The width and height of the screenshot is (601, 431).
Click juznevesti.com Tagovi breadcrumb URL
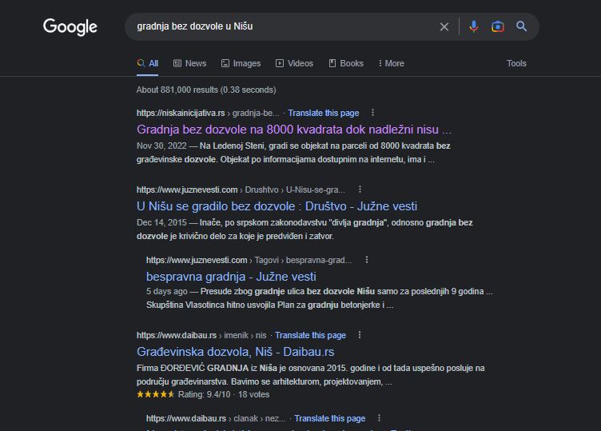[249, 261]
